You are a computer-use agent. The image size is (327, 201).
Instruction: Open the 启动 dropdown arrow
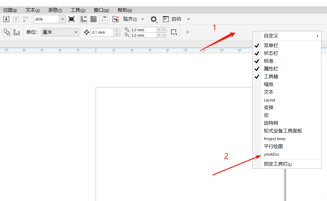189,19
